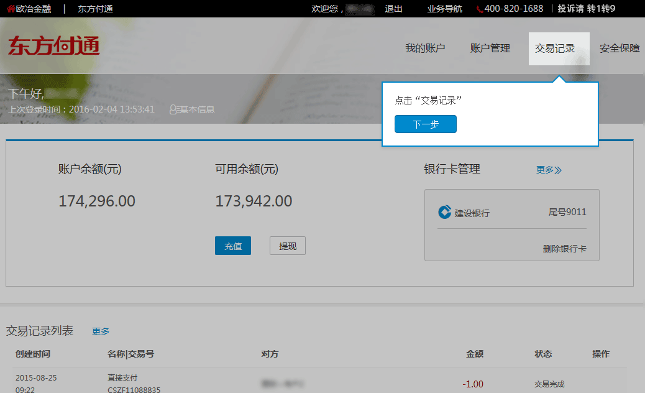Click the hotline number 400-820-1688
The width and height of the screenshot is (645, 393).
pos(514,9)
